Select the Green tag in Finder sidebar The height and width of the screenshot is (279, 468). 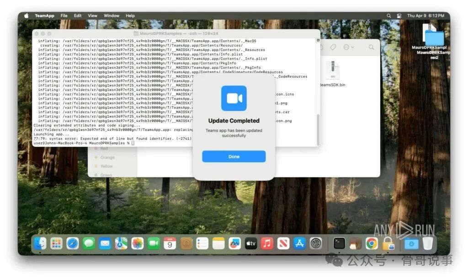click(106, 175)
